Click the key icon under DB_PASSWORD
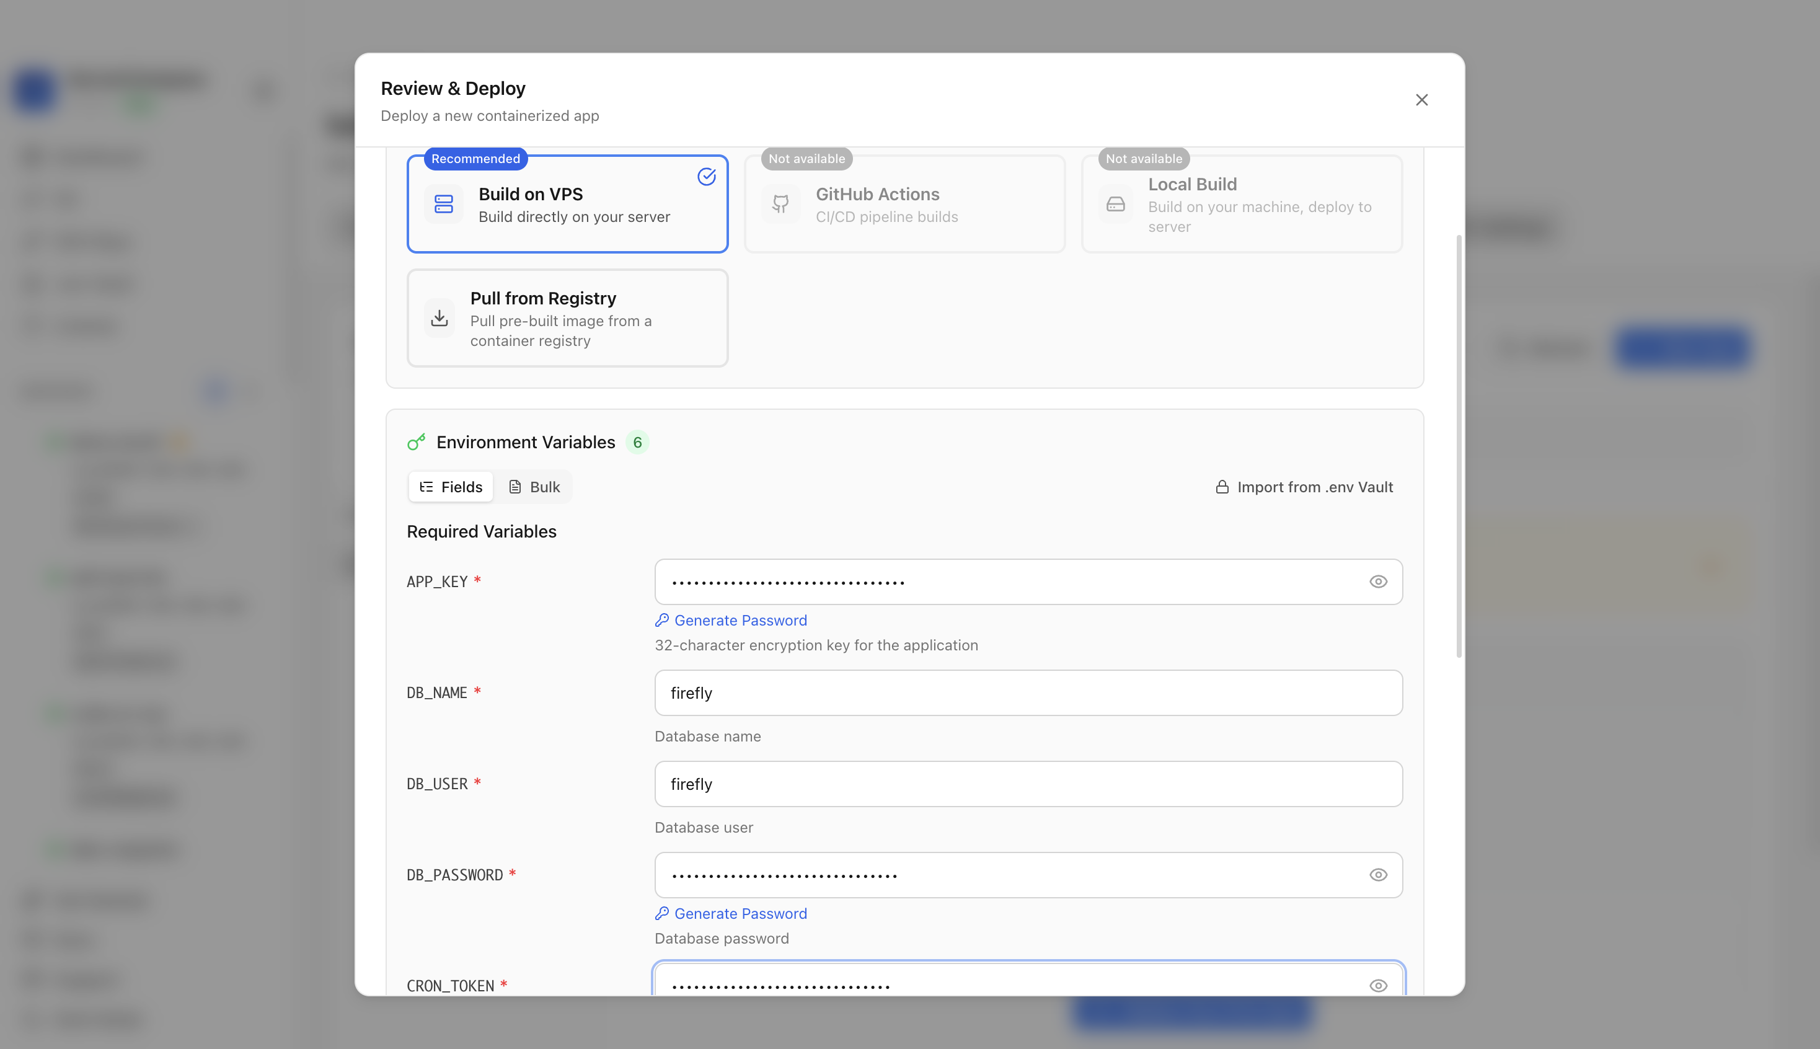 [x=662, y=914]
